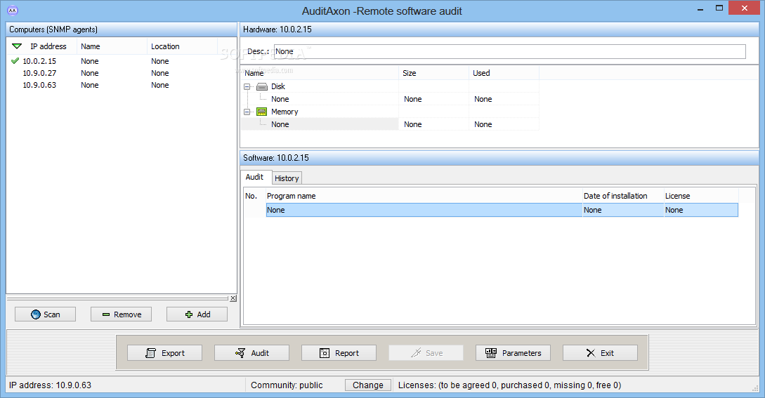The height and width of the screenshot is (398, 765).
Task: Click the Add button label
Action: point(204,314)
